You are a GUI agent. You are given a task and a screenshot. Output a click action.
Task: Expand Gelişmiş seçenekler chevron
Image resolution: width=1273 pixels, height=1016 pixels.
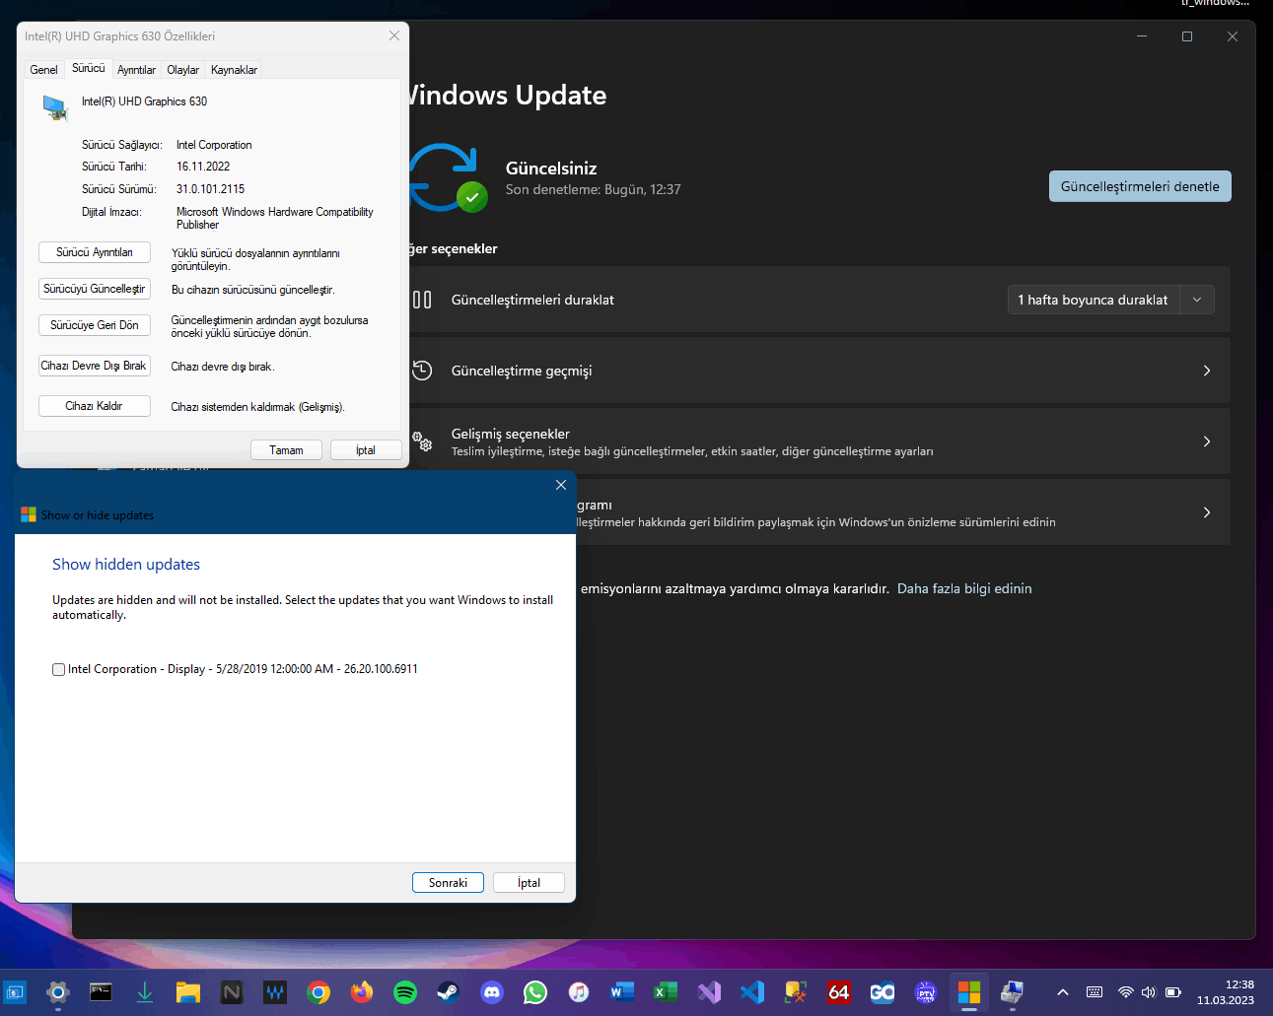click(1207, 441)
